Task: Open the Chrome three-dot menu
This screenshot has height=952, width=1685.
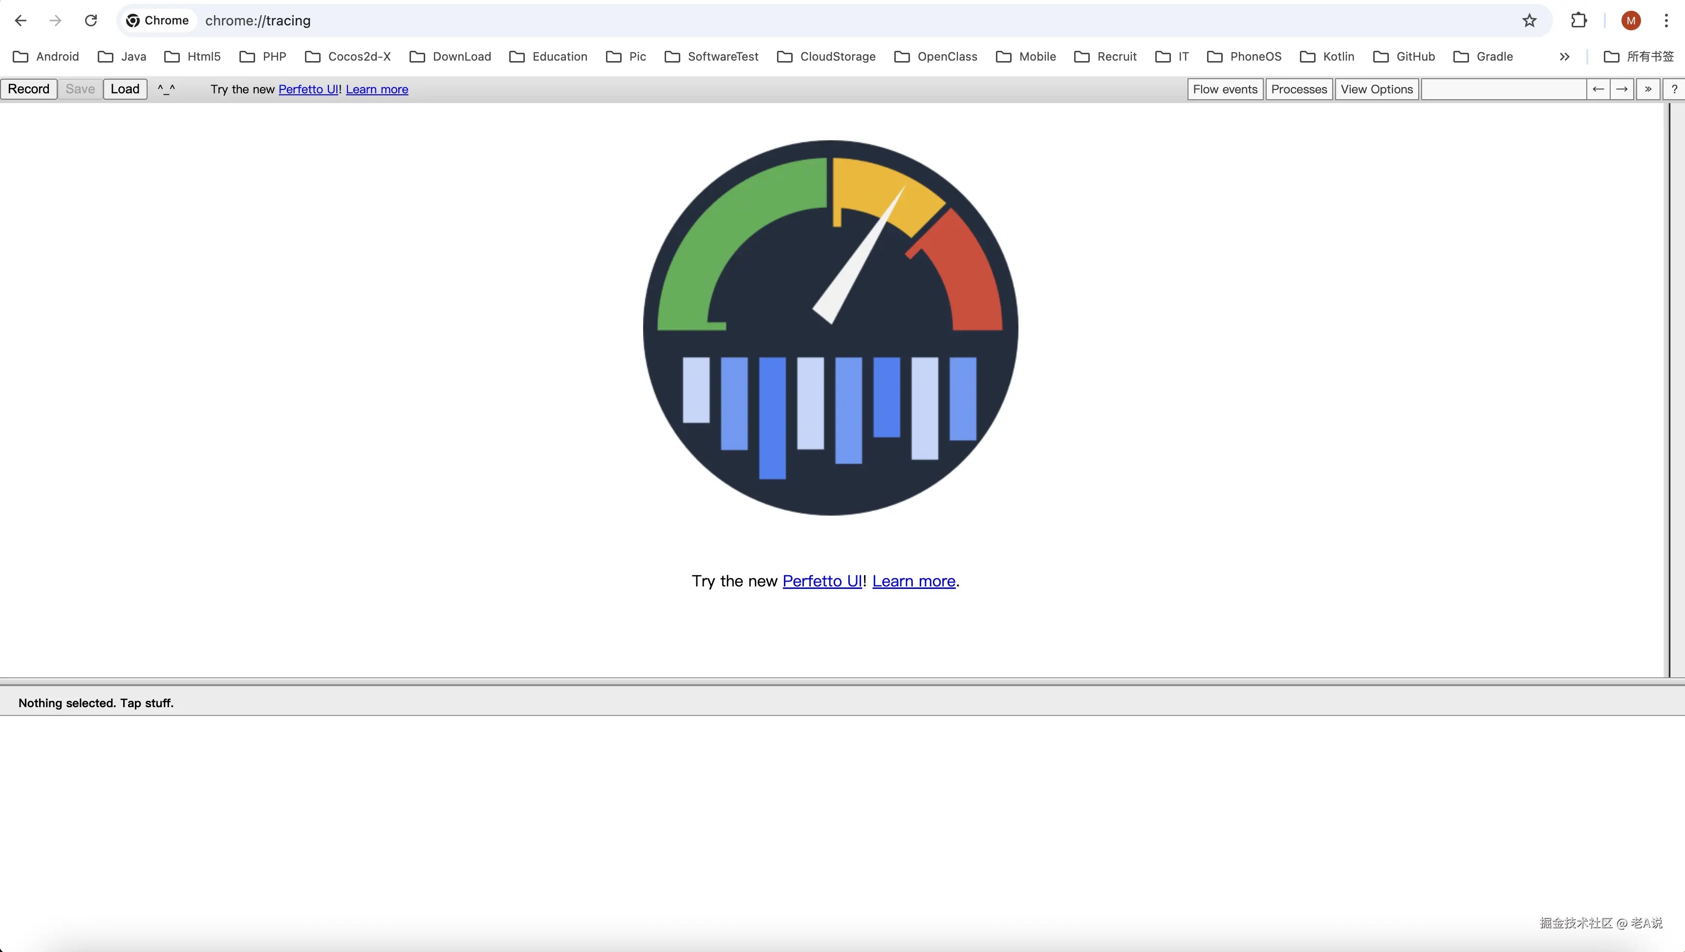Action: (1666, 21)
